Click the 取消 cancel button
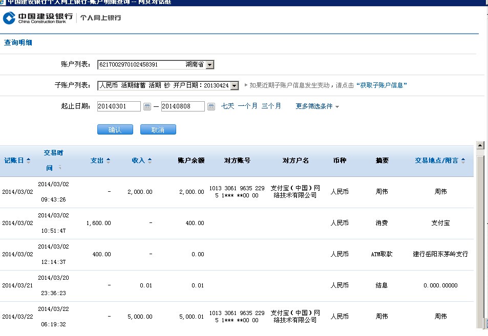 (158, 129)
